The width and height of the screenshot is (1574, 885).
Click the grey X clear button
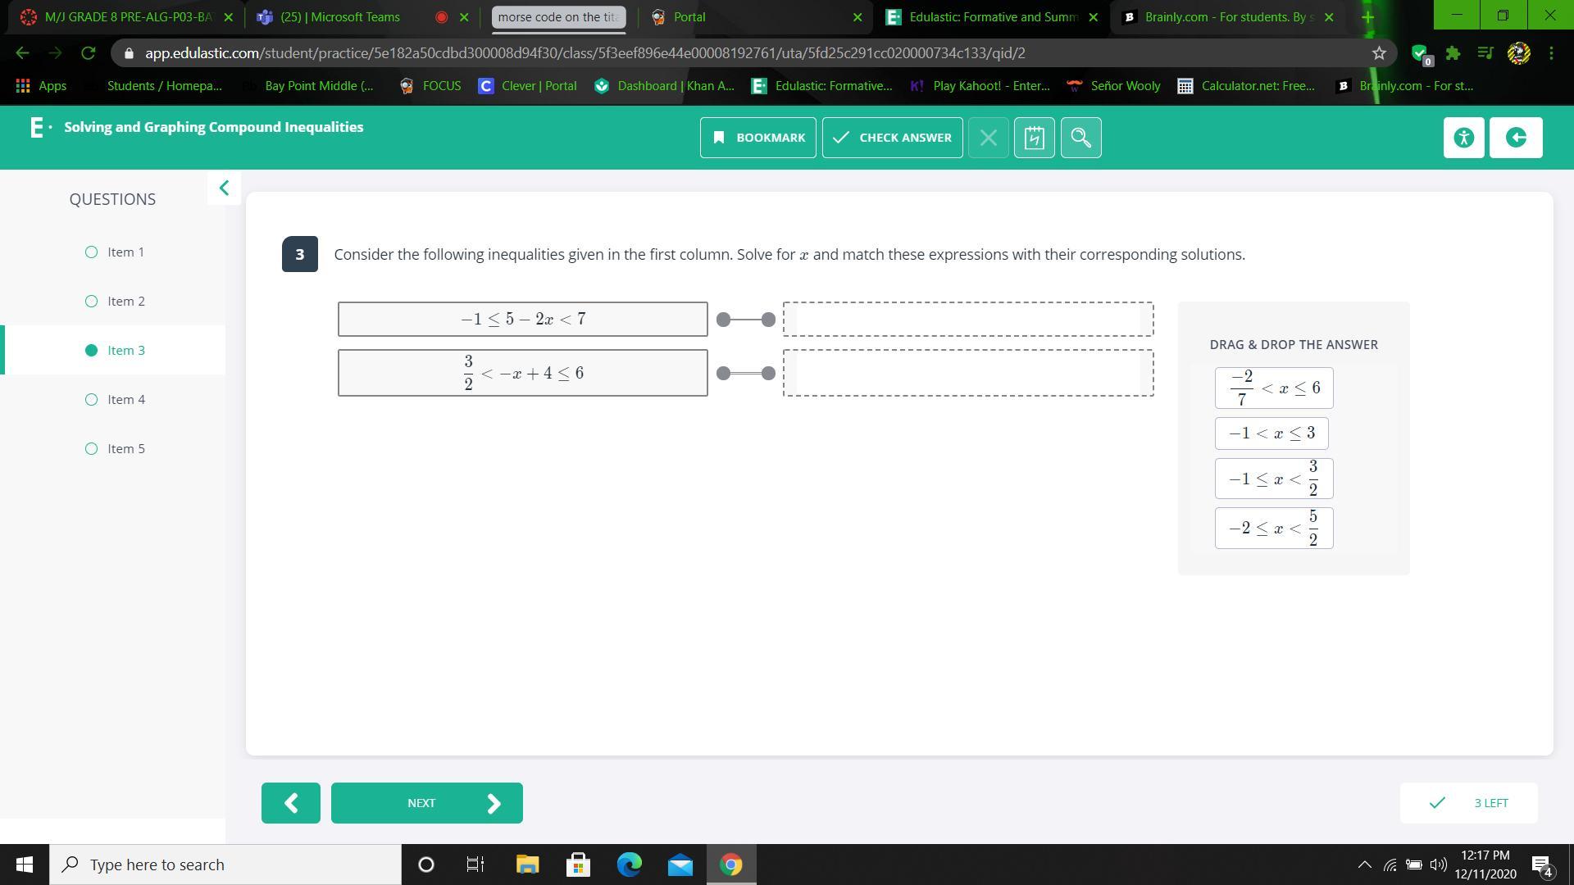click(988, 138)
